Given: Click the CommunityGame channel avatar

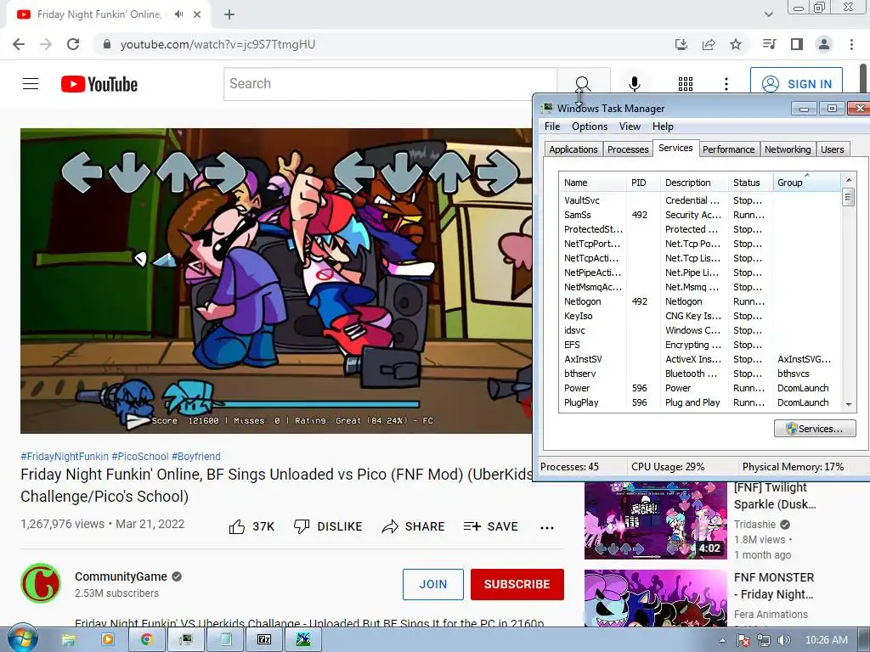Looking at the screenshot, I should 41,583.
